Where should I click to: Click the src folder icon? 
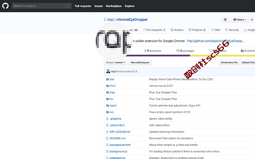[108, 112]
